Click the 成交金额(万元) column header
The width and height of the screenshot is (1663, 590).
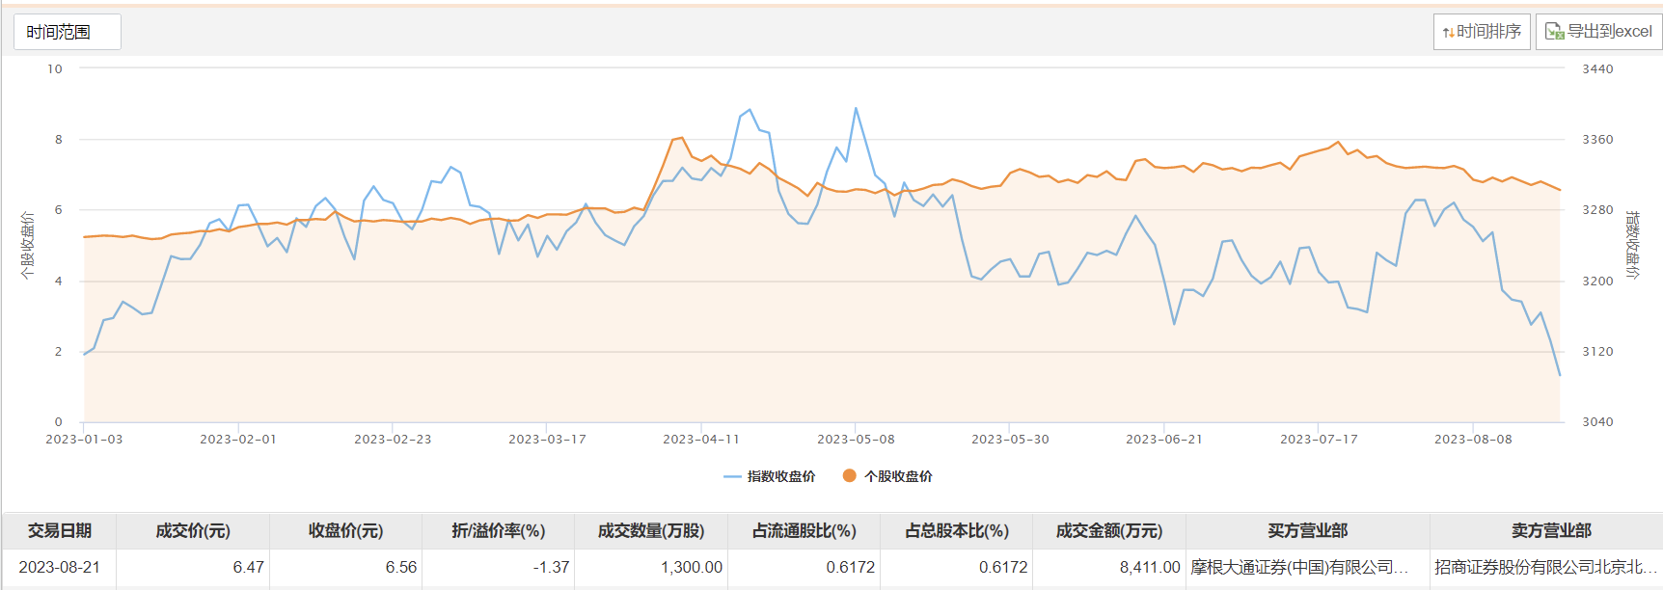coord(1109,531)
